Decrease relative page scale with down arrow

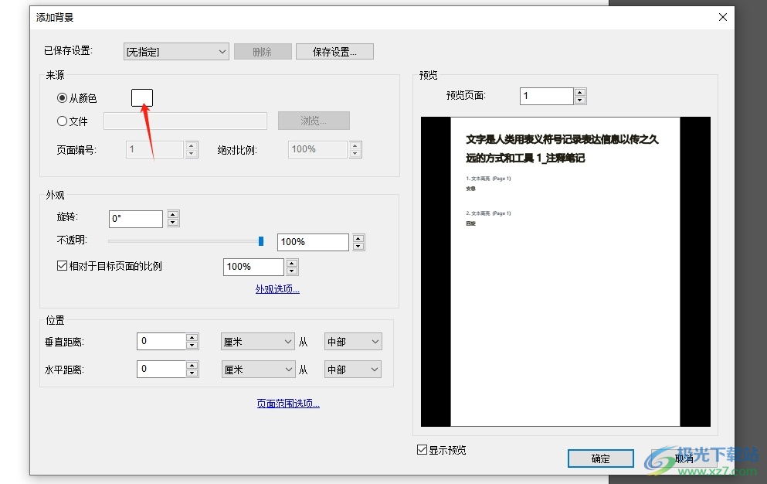292,271
